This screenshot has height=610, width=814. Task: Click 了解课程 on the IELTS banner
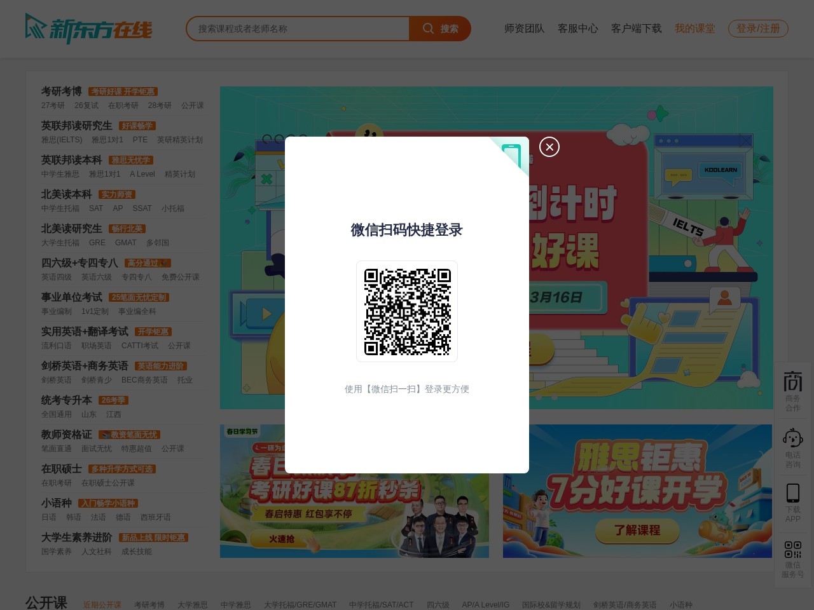coord(638,531)
